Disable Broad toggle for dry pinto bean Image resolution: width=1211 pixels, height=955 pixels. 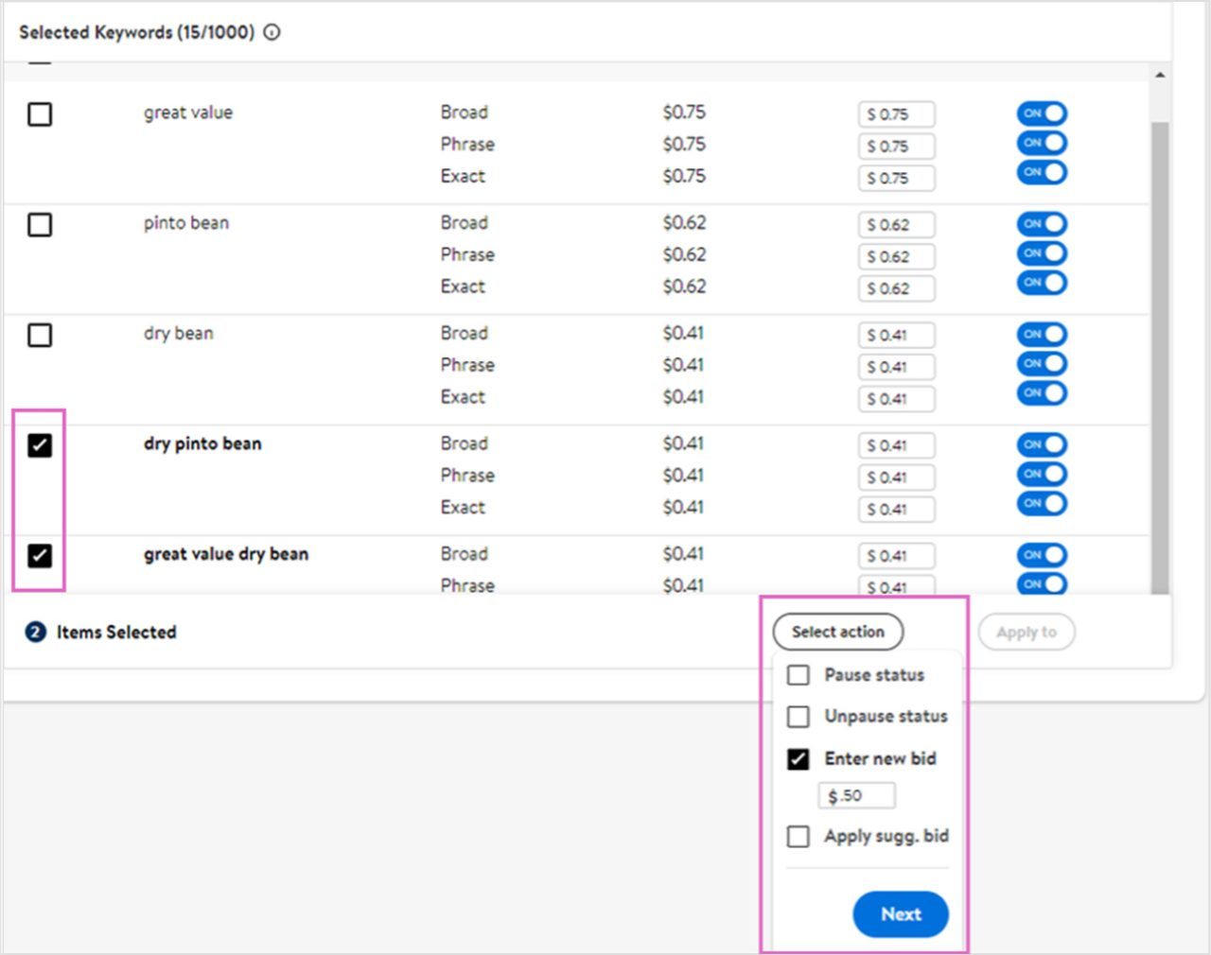coord(1041,444)
